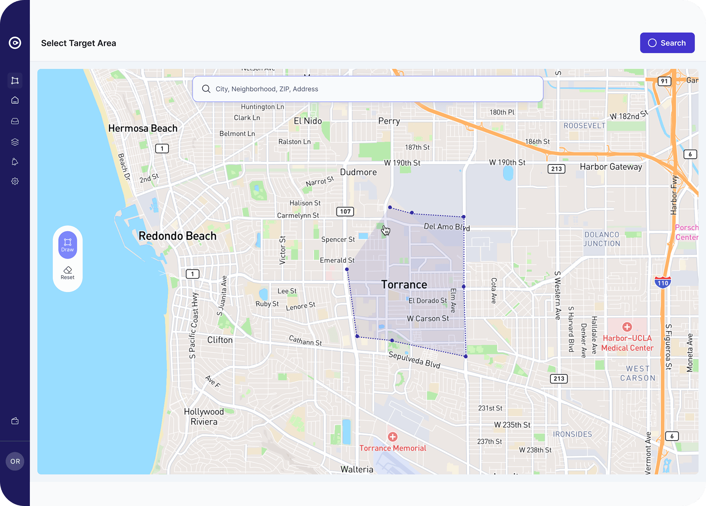Click the magnifier icon in the search box
Screen dimensions: 706x506
pos(206,89)
